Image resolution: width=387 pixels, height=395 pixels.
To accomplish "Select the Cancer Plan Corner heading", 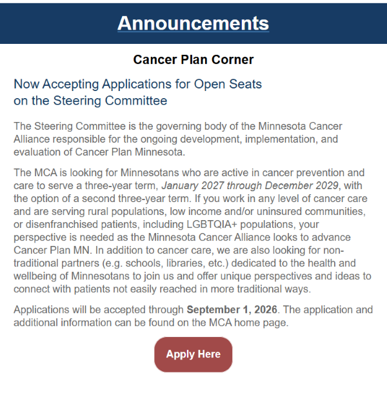I will [193, 60].
